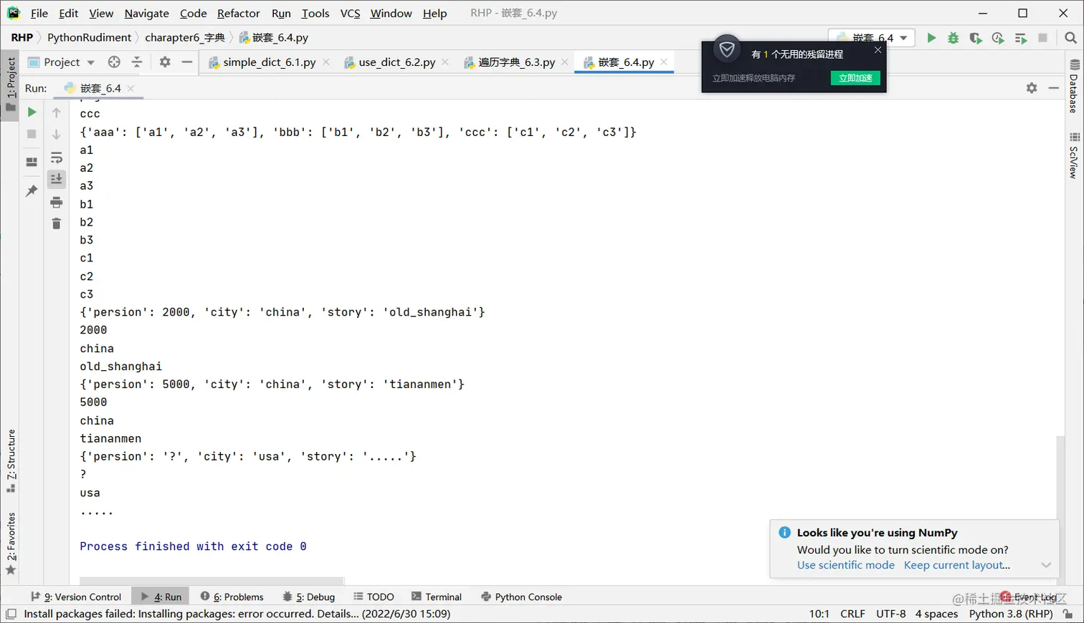This screenshot has width=1084, height=623.
Task: Open the TODO tool window
Action: point(374,597)
